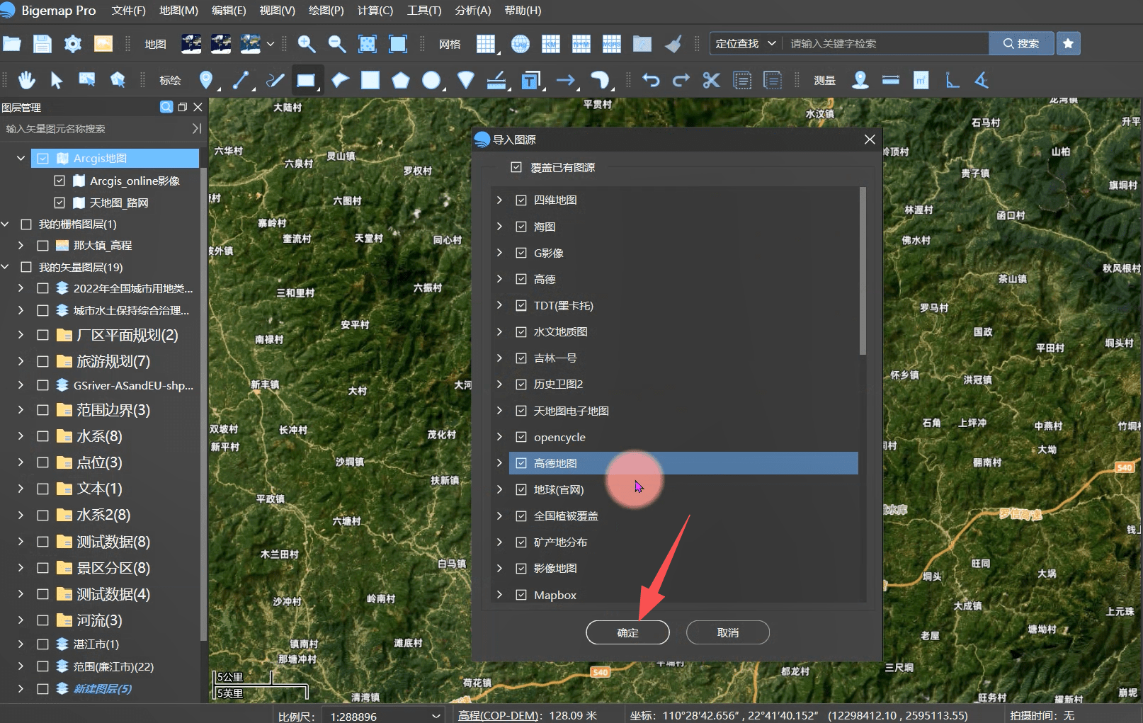Collapse the Arcgis地图 layer group

click(x=21, y=158)
